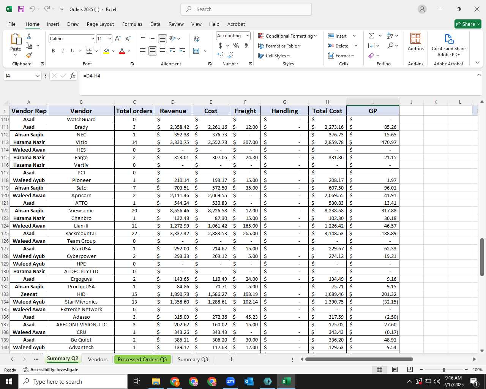Click Decrease Decimal icon
The height and width of the screenshot is (389, 486).
(x=230, y=55)
